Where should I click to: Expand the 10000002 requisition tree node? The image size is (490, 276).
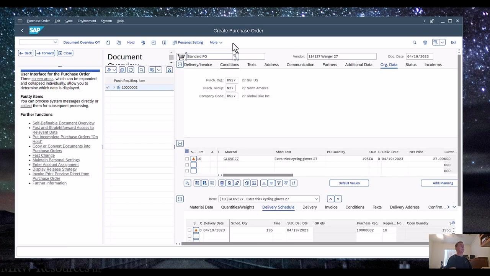click(114, 87)
